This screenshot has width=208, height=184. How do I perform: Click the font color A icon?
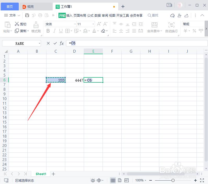pyautogui.click(x=94, y=31)
